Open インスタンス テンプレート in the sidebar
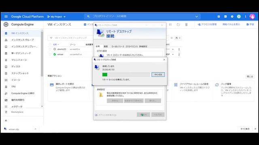This screenshot has height=145, width=259. pos(21,47)
